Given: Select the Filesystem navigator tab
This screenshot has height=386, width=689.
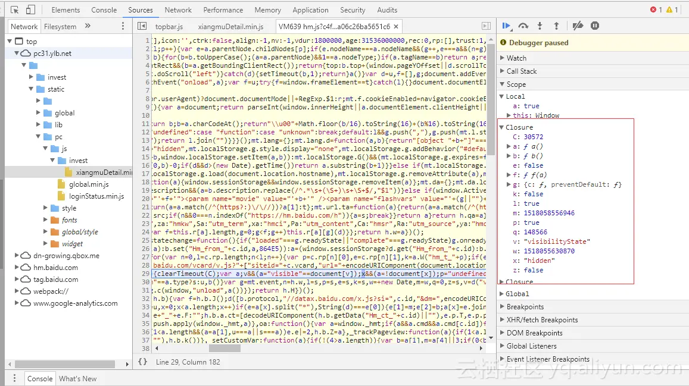Looking at the screenshot, I should [x=60, y=26].
